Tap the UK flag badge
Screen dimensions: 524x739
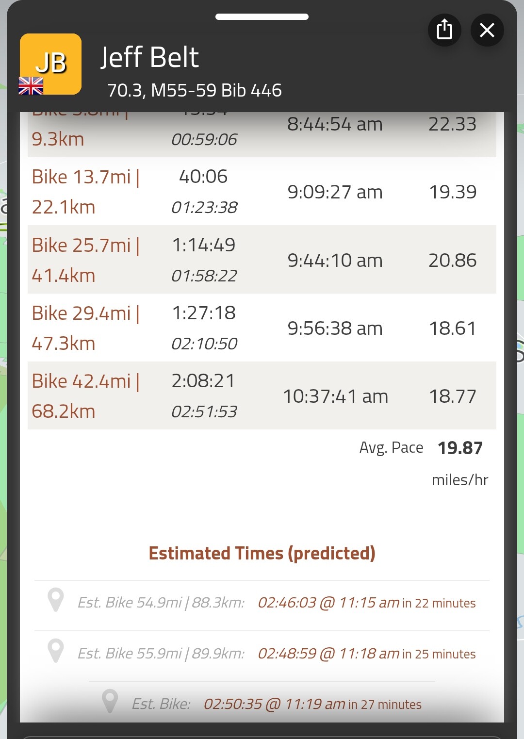tap(31, 86)
